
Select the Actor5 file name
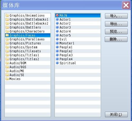(65, 35)
